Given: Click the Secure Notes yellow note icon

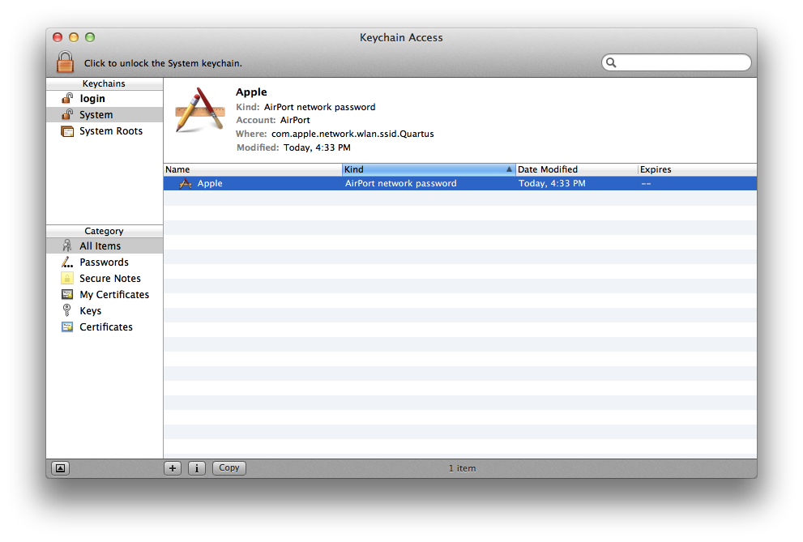Looking at the screenshot, I should (x=67, y=278).
